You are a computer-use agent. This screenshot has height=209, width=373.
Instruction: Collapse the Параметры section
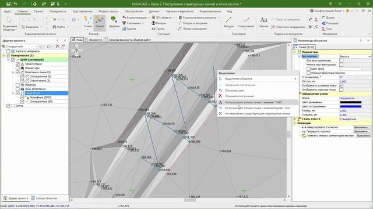[295, 52]
